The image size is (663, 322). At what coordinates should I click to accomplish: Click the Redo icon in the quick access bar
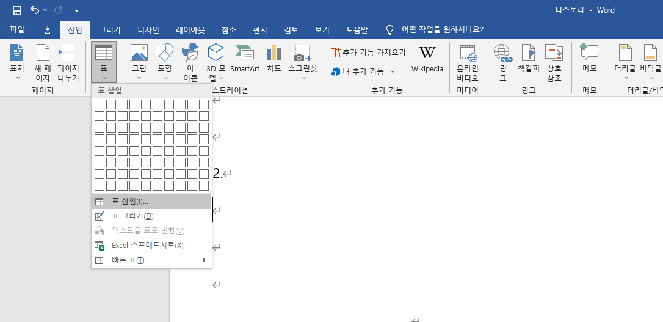[x=59, y=10]
